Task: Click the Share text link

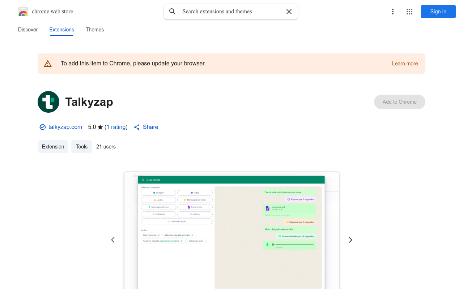Action: click(x=150, y=127)
